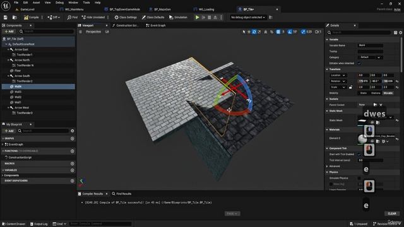
Task: Collapse the DefaultSceneRoot tree item
Action: (x=6, y=44)
